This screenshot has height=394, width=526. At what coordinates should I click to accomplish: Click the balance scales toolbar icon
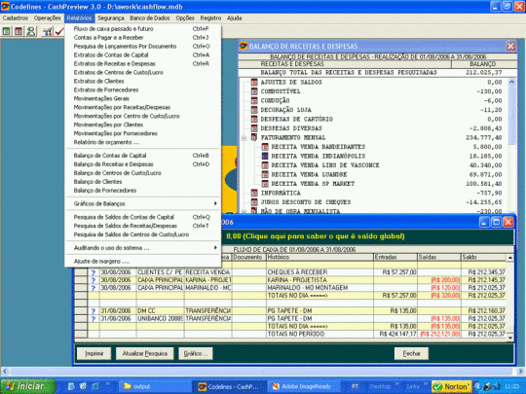coord(48,31)
